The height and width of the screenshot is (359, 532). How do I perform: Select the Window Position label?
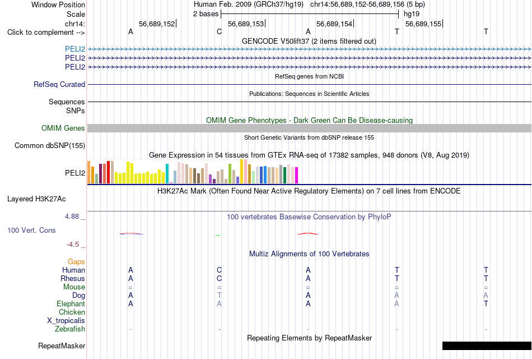(58, 4)
